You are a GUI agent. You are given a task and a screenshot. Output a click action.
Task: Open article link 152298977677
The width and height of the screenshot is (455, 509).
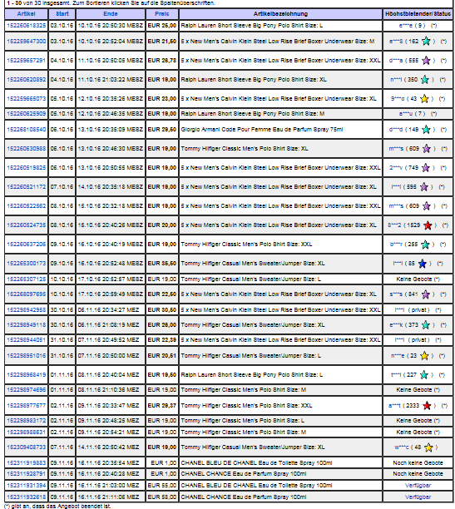coord(27,406)
